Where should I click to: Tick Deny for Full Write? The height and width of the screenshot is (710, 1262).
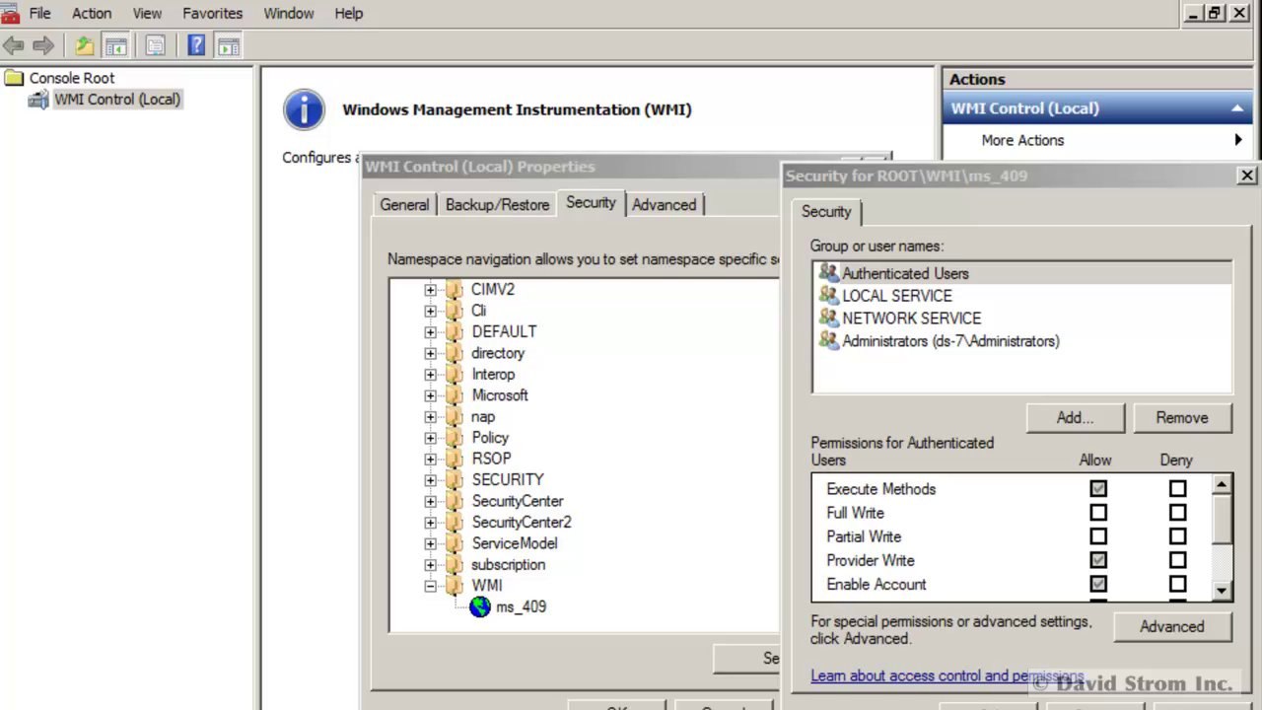[x=1177, y=513]
